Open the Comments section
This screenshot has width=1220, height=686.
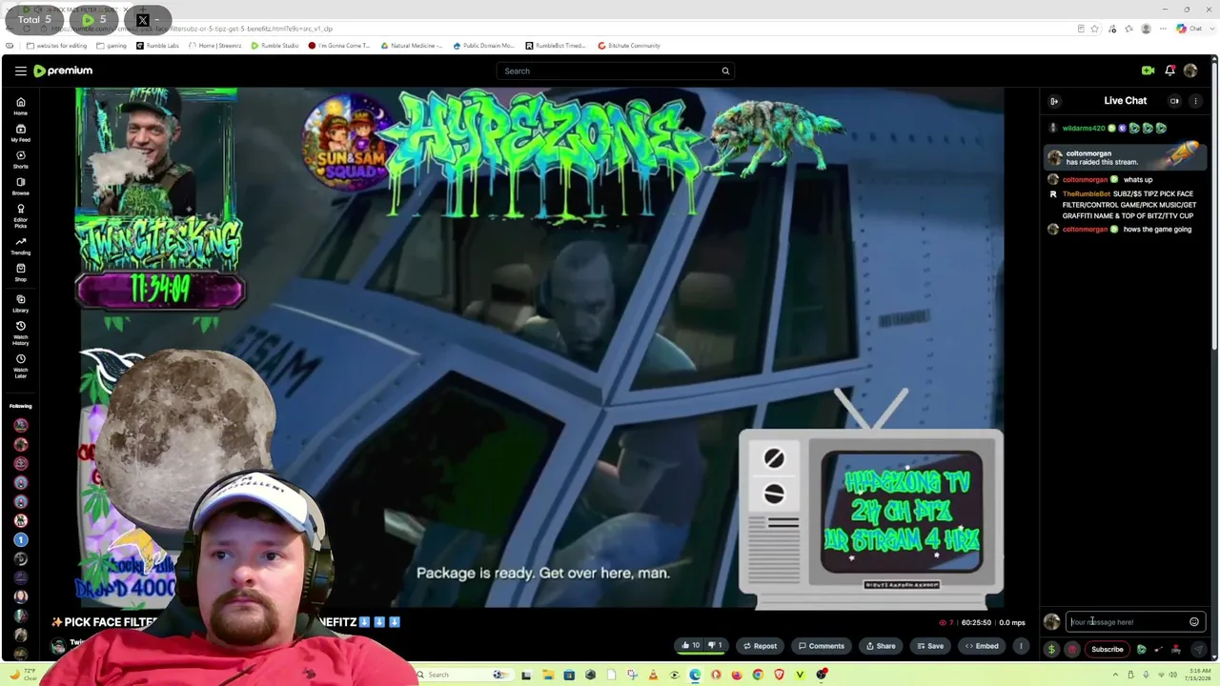[x=822, y=646]
